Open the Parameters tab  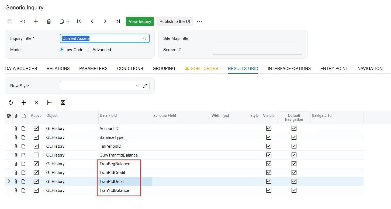[x=93, y=69]
